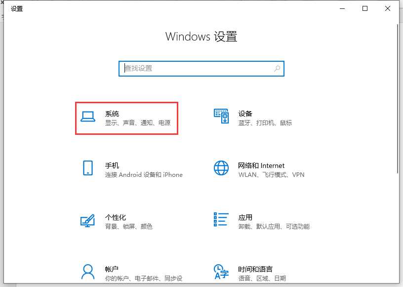403x287 pixels.
Task: Open the 时间和语言 settings label
Action: click(255, 269)
